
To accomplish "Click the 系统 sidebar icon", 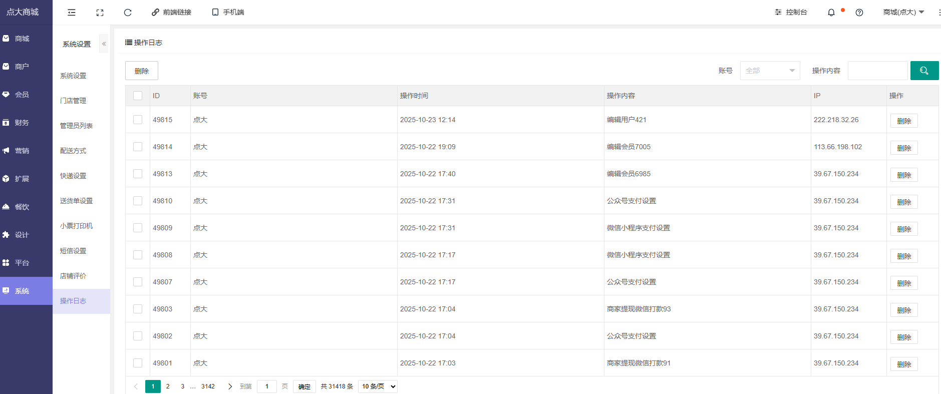I will (x=6, y=291).
